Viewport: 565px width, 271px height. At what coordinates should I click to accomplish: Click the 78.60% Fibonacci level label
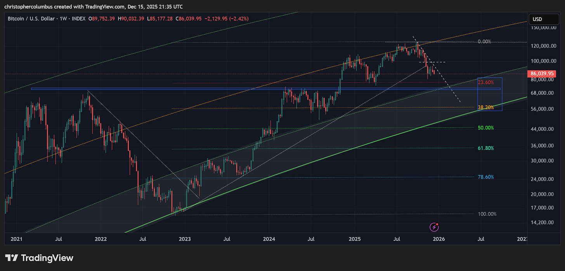click(x=485, y=177)
